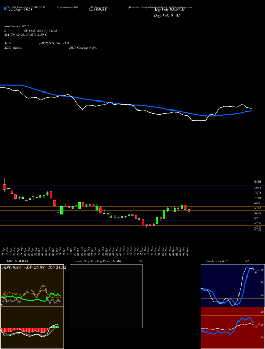Click the 'Stochastics & R' panel title
The width and height of the screenshot is (265, 349).
coord(216,261)
